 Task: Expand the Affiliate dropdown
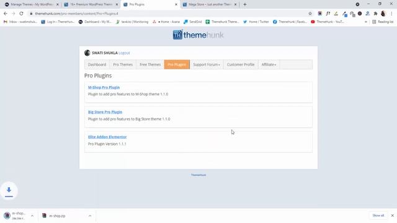(269, 64)
